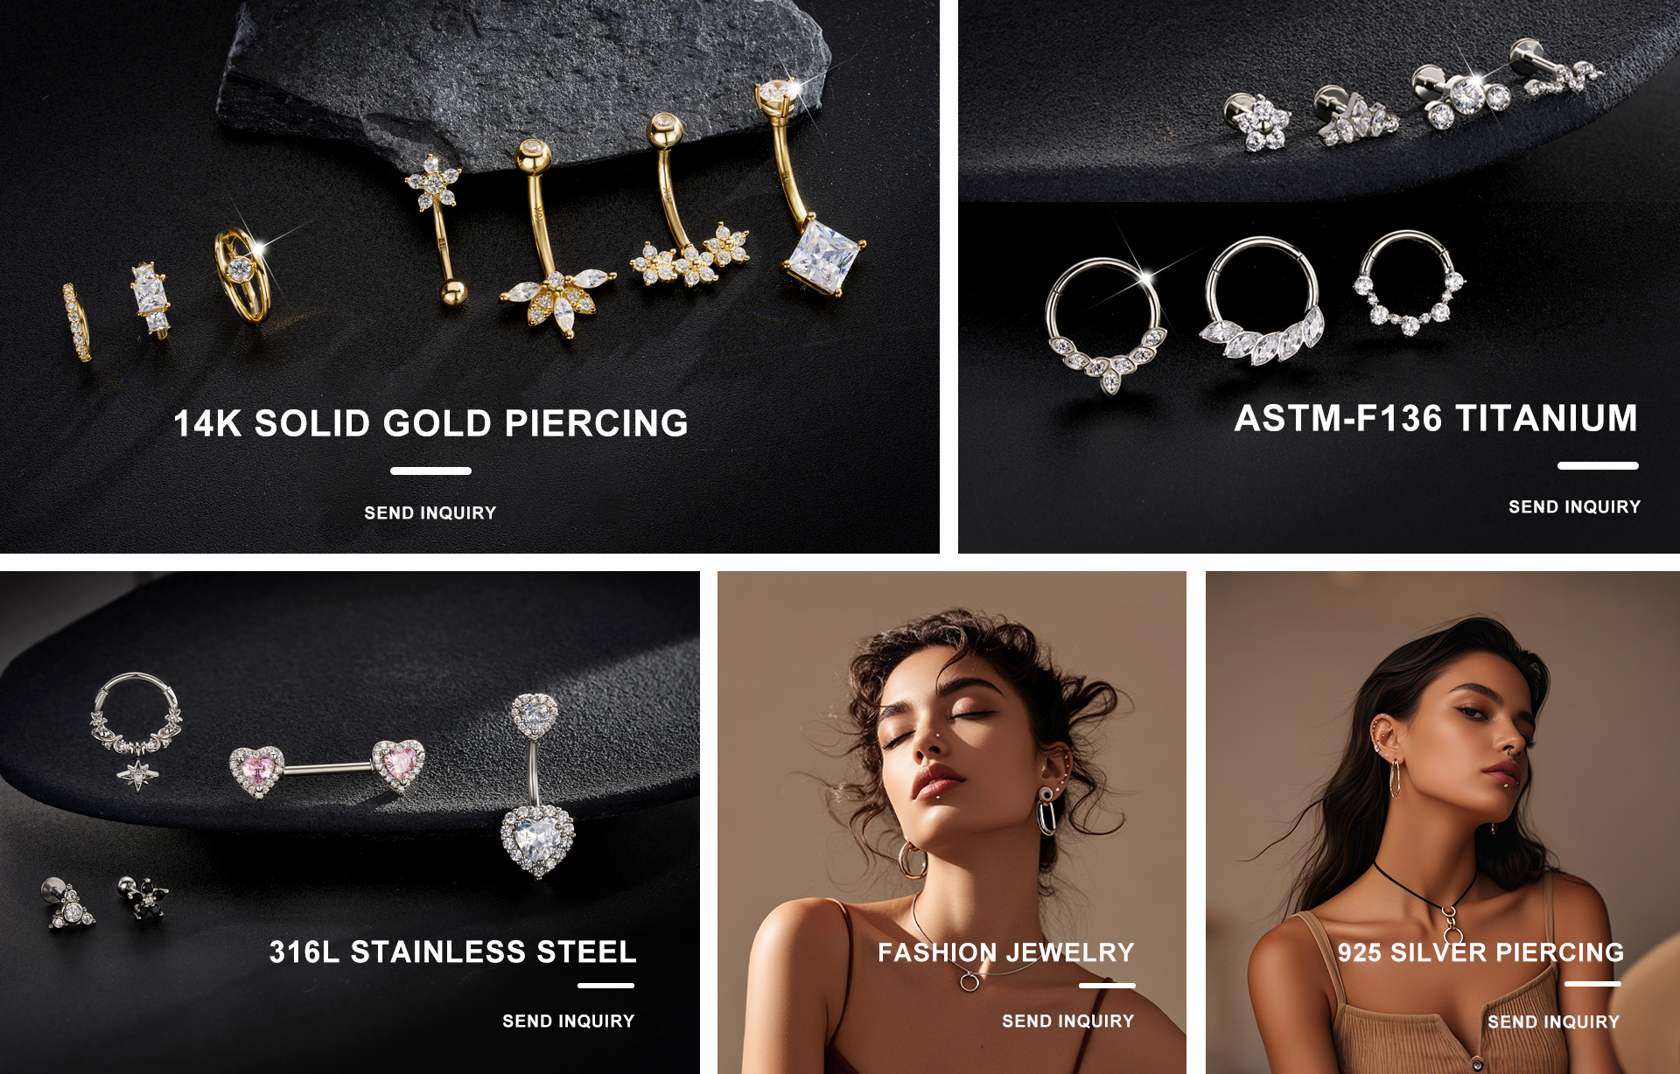Viewport: 1680px width, 1074px height.
Task: Open the 925 Silver Piercing title
Action: tap(1480, 952)
